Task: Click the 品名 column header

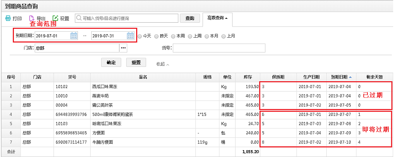Action: point(143,77)
